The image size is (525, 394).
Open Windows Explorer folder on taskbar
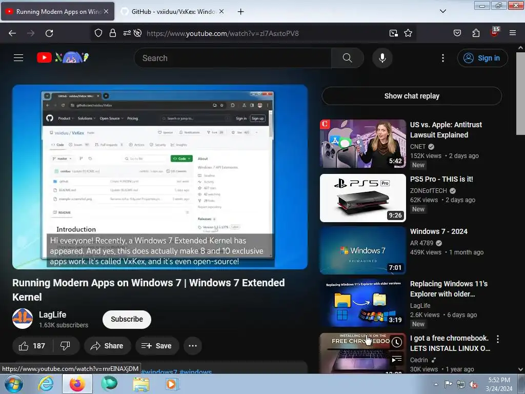click(141, 384)
